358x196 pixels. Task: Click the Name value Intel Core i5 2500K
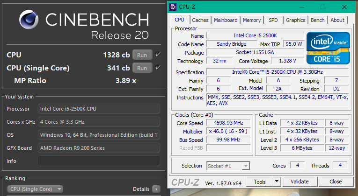coord(255,35)
